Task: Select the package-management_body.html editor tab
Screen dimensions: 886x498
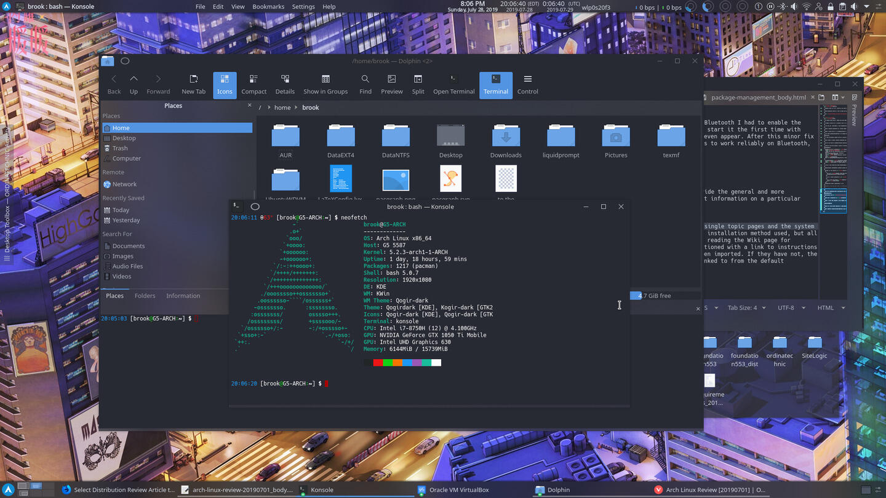Action: [x=758, y=97]
